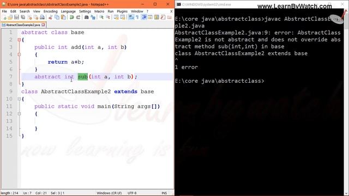Open Find with the binoculars icon
Screen dimensions: 349x196
point(86,17)
